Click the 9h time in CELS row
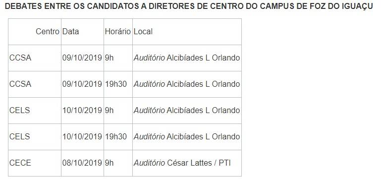The image size is (387, 182). pos(110,111)
